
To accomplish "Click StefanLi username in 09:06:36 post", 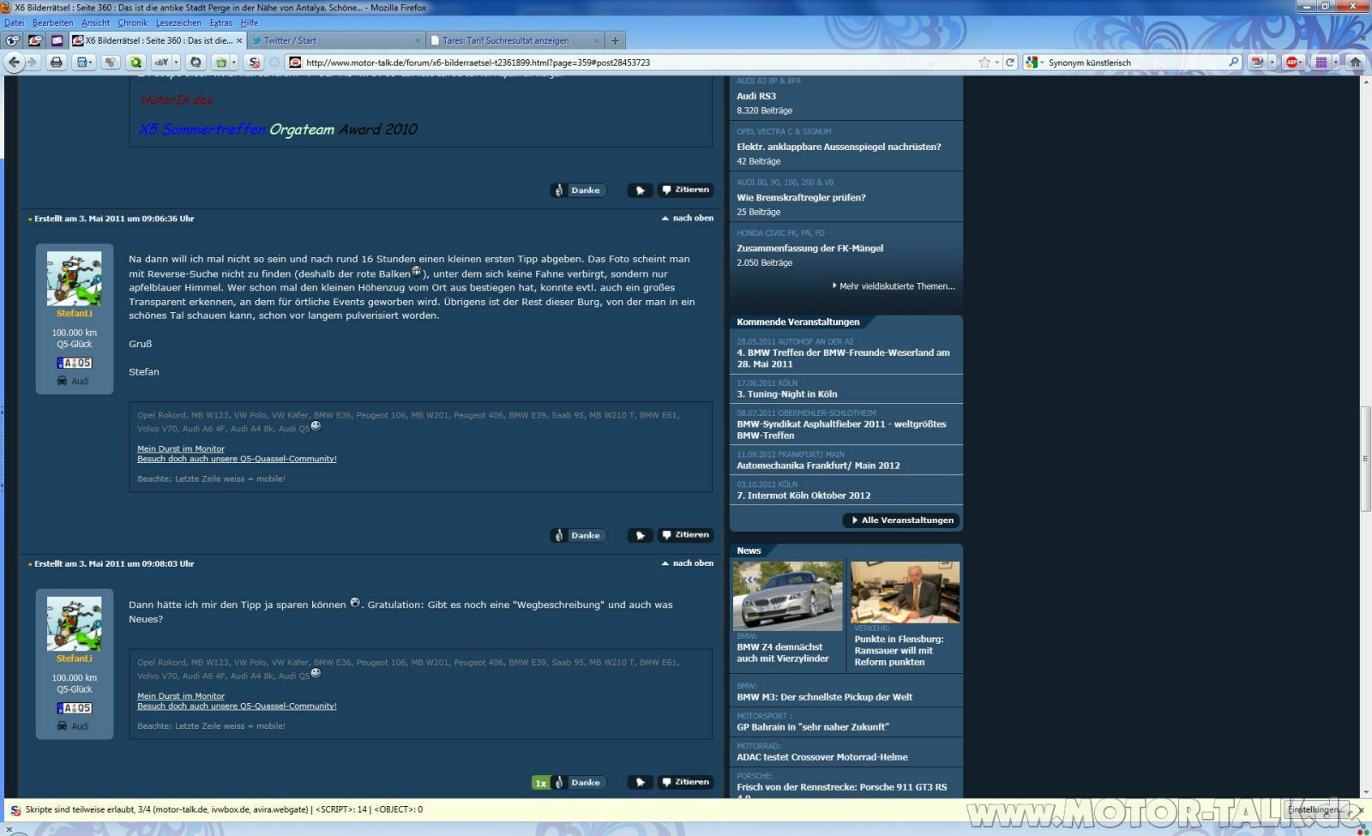I will pos(75,314).
